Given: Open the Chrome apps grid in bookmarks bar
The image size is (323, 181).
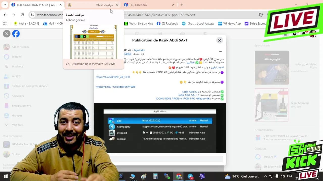Looking at the screenshot, I should pos(5,24).
